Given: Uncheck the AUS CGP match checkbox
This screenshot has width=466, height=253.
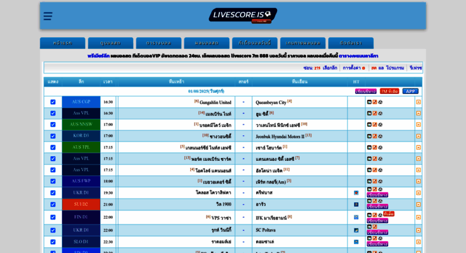Looking at the screenshot, I should click(x=53, y=102).
